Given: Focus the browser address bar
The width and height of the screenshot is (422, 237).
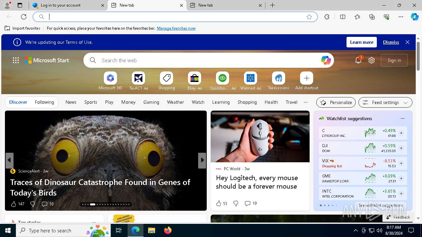Looking at the screenshot, I should [x=175, y=17].
